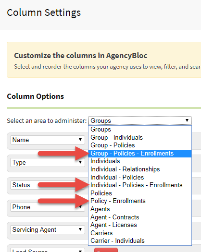Open the 'Phone' column dropdown
The height and width of the screenshot is (252, 201).
coord(48,207)
